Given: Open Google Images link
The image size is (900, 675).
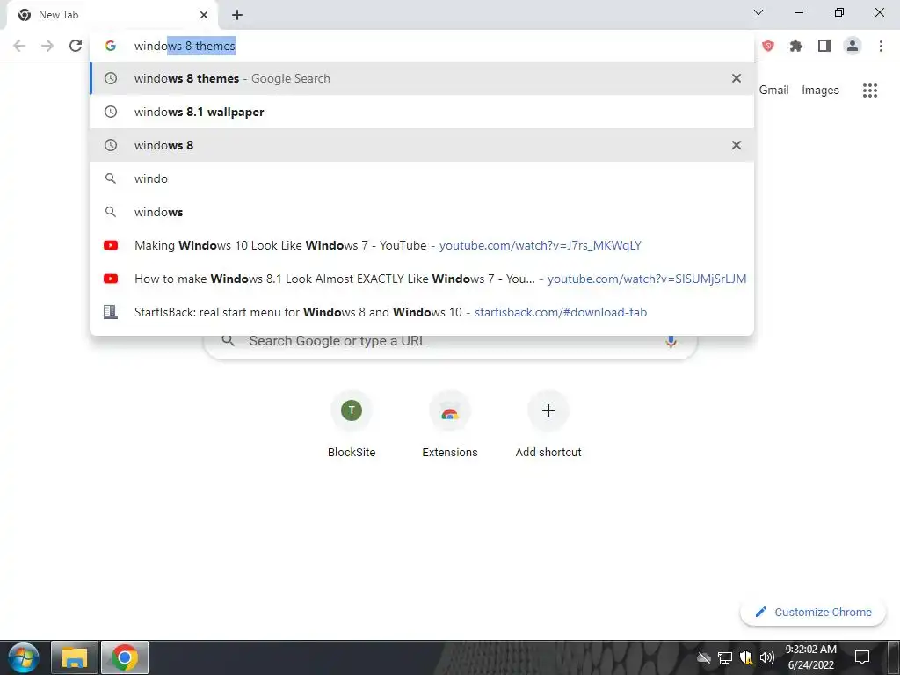Looking at the screenshot, I should point(820,91).
